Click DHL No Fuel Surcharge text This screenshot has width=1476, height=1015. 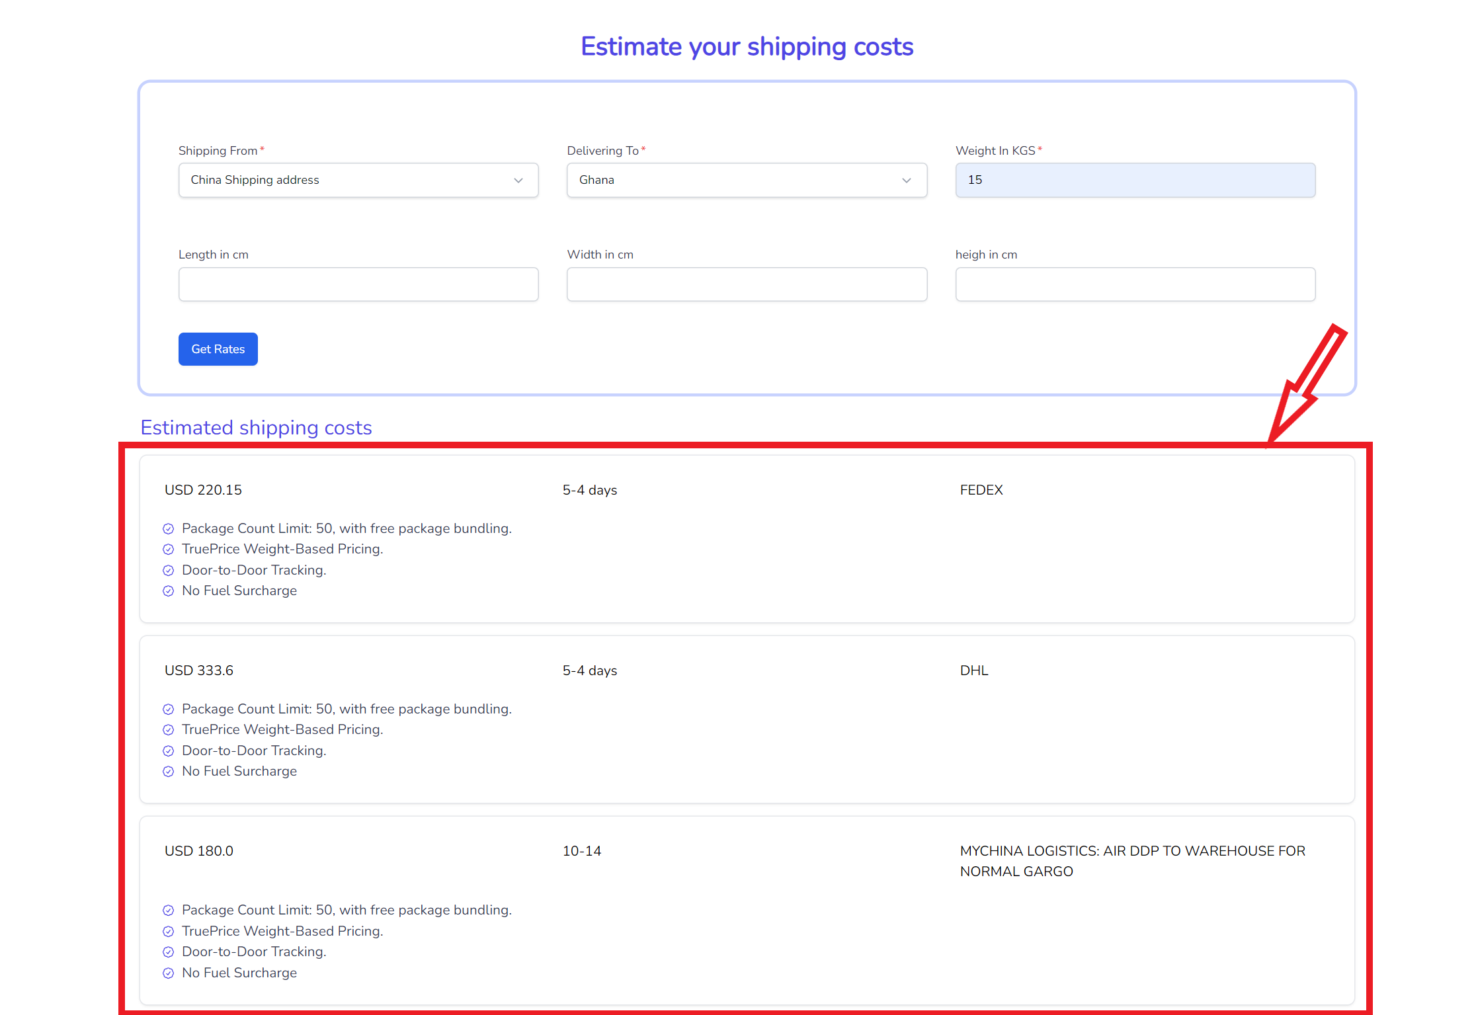[x=239, y=771]
